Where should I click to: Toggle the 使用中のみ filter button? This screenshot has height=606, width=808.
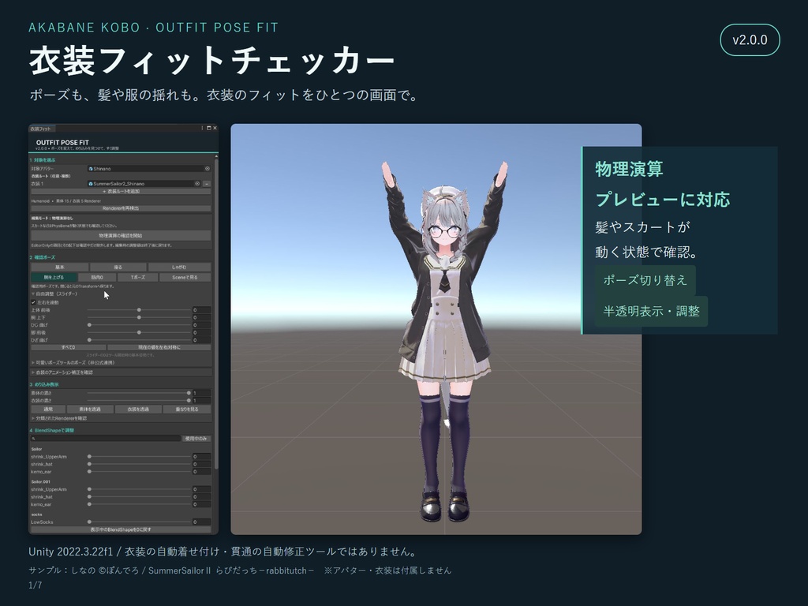tap(196, 439)
